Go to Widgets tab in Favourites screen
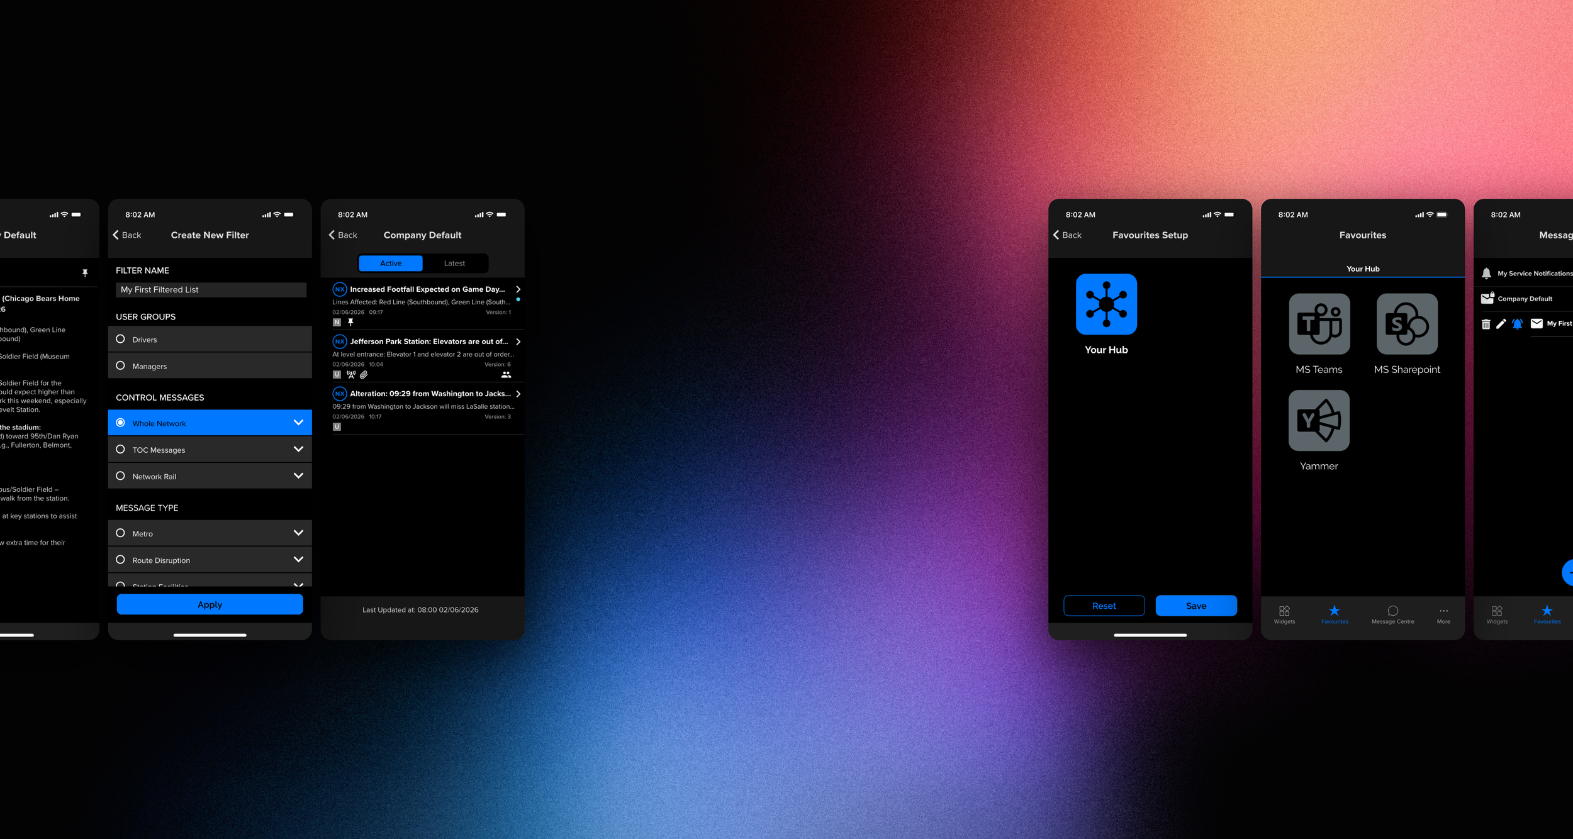Screen dimensions: 1573x839 pos(1284,614)
